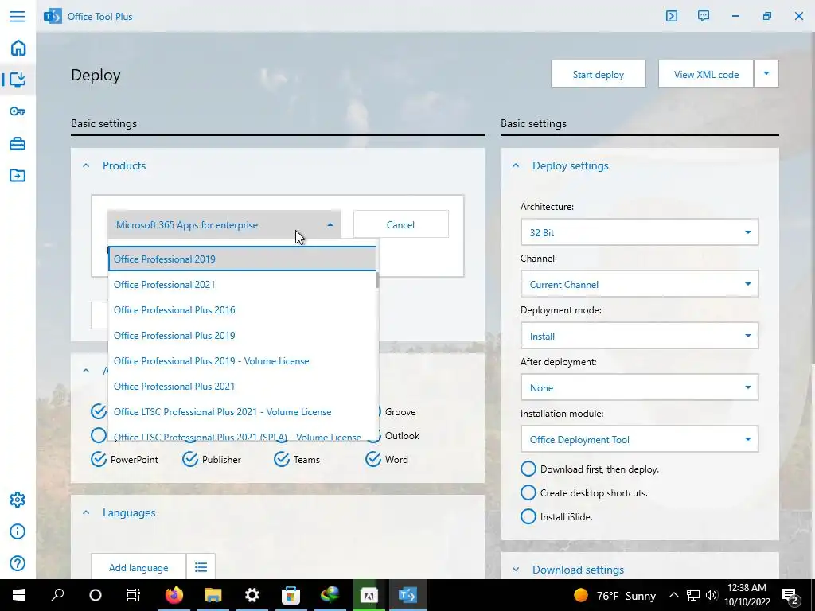
Task: Open Windows Settings from taskbar
Action: coord(252,595)
